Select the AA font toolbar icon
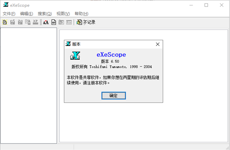Screen dimensions: 230x150 pyautogui.click(x=46, y=22)
